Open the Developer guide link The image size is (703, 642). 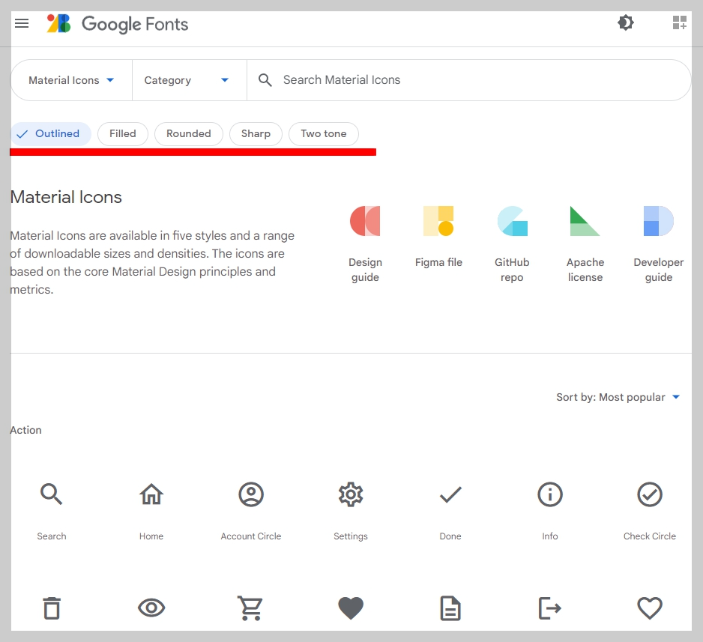tap(658, 244)
